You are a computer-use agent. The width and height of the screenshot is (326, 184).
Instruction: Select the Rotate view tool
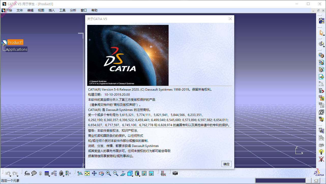click(101, 173)
